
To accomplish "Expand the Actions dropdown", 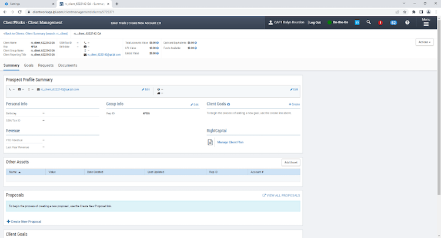I will [x=424, y=42].
